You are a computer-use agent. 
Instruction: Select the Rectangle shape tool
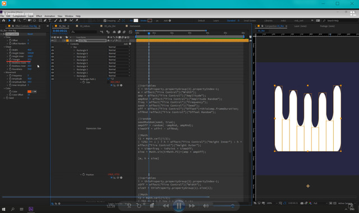point(40,21)
